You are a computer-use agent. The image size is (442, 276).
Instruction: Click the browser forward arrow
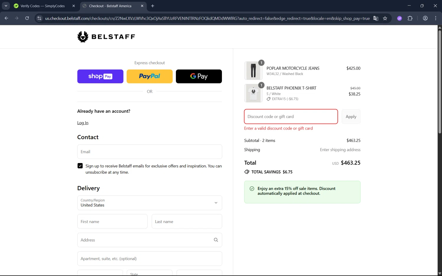[17, 18]
